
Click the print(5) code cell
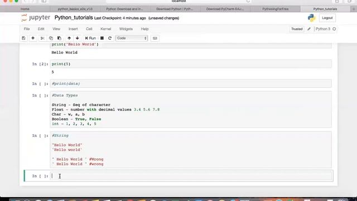click(191, 64)
